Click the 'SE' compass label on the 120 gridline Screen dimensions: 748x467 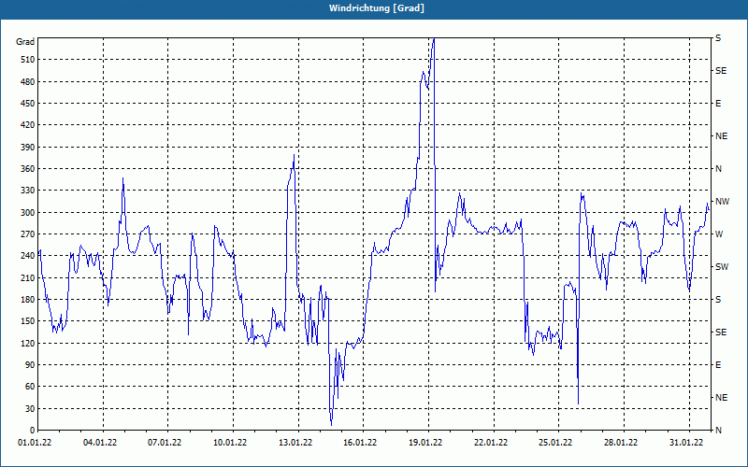721,333
